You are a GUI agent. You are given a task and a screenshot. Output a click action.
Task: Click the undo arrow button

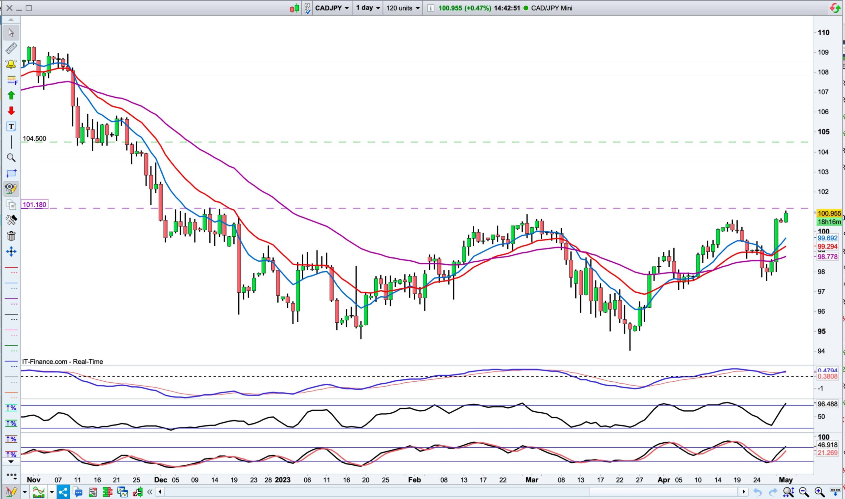758,492
